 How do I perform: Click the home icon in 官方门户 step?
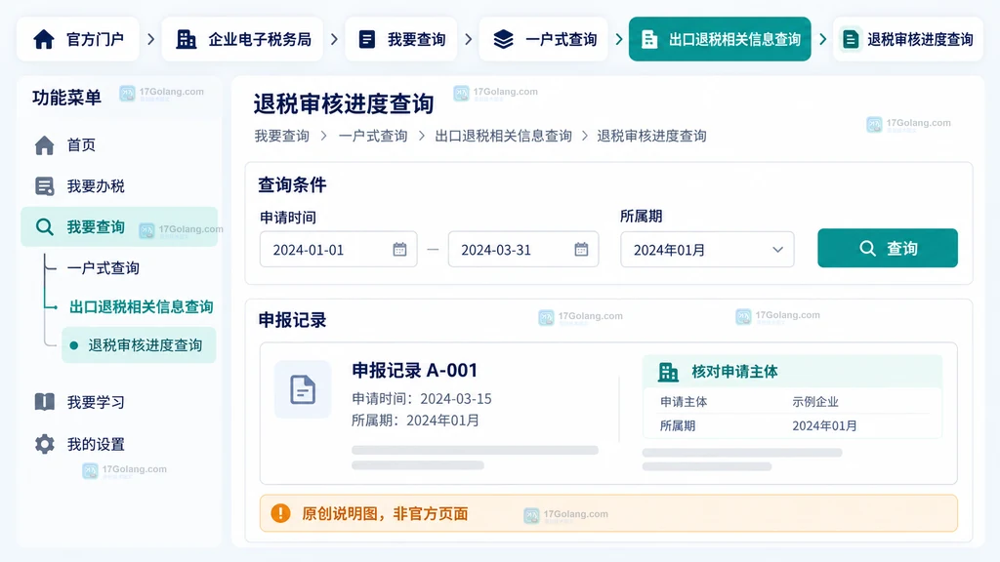pos(44,39)
